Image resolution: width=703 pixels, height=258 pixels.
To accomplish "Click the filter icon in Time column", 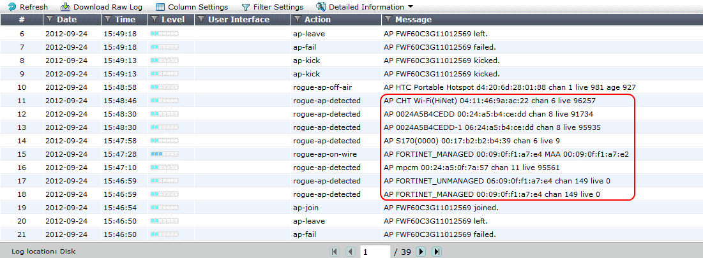I will pos(108,19).
